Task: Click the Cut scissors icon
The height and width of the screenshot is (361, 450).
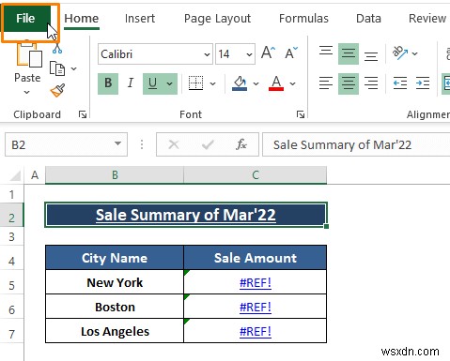Action: tap(57, 49)
